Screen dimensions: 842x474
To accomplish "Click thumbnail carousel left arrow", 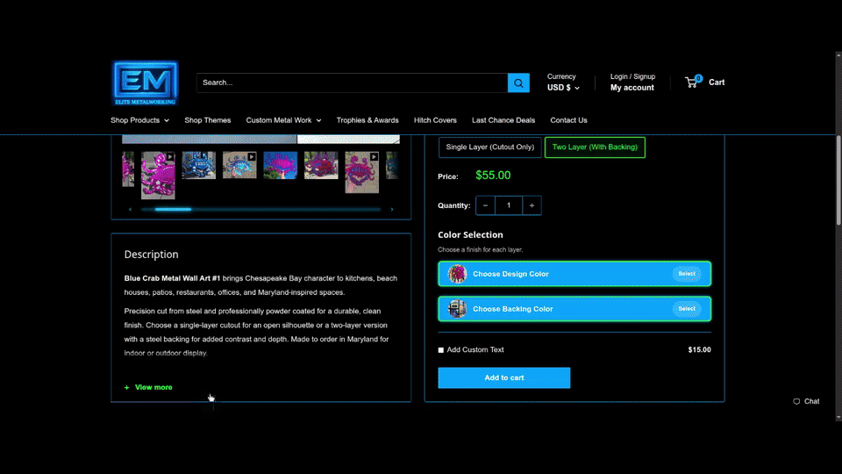I will 130,210.
